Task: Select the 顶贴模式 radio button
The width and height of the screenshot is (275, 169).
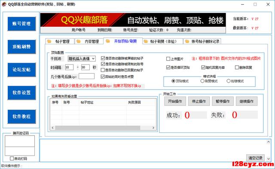Action: (173, 81)
